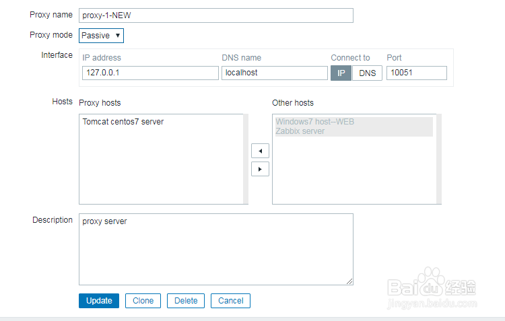Click the DNS name column label
505x321 pixels.
pos(242,58)
